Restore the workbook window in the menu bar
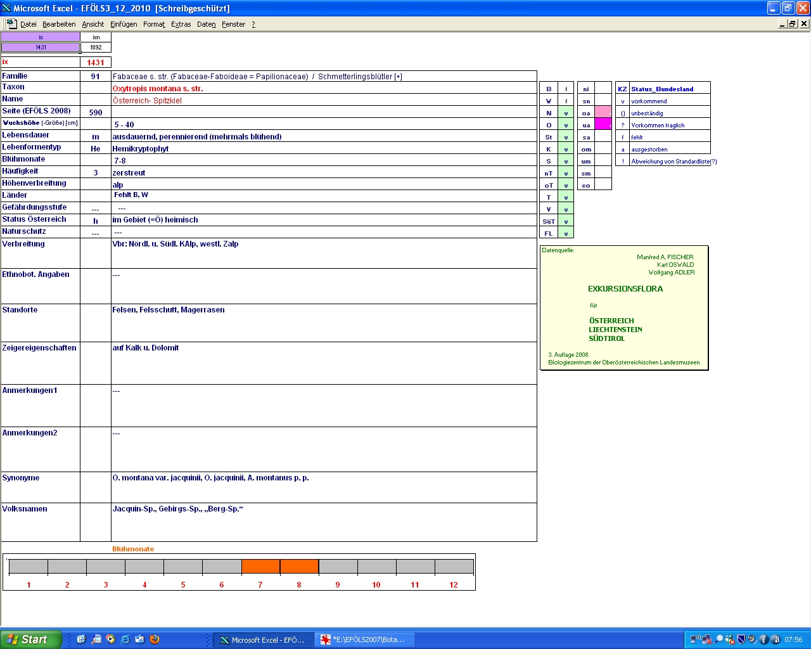This screenshot has width=811, height=649. [793, 23]
